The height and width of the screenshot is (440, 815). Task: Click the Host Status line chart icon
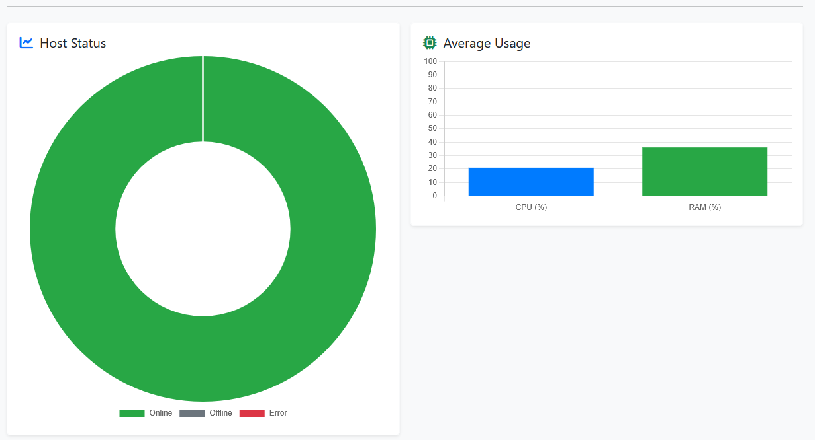(26, 43)
